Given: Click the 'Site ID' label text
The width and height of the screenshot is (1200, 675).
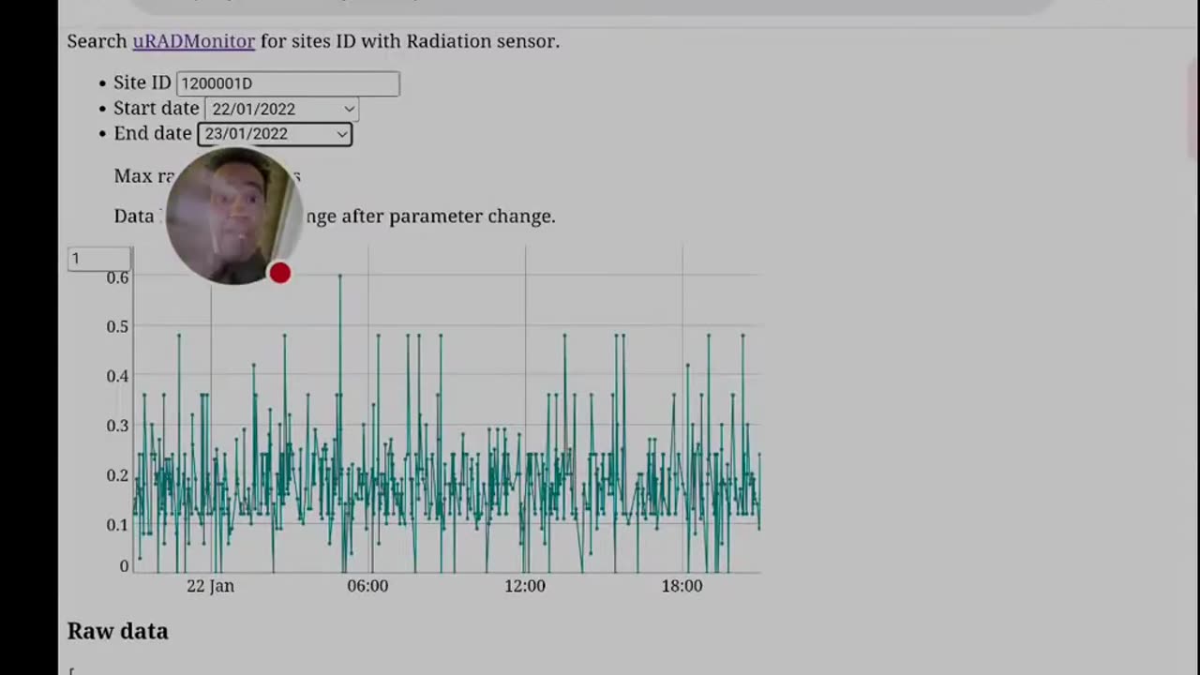Looking at the screenshot, I should point(142,83).
